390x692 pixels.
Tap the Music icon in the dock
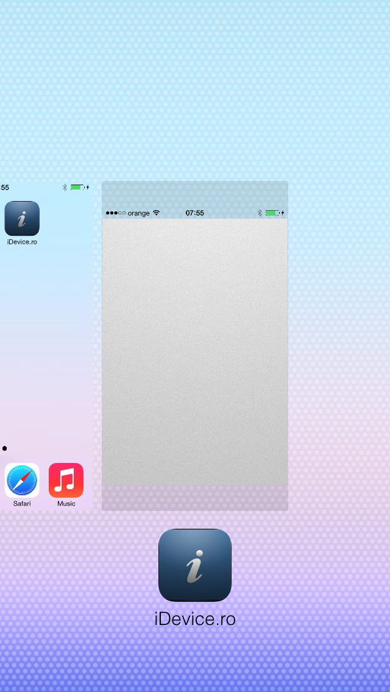pos(66,480)
